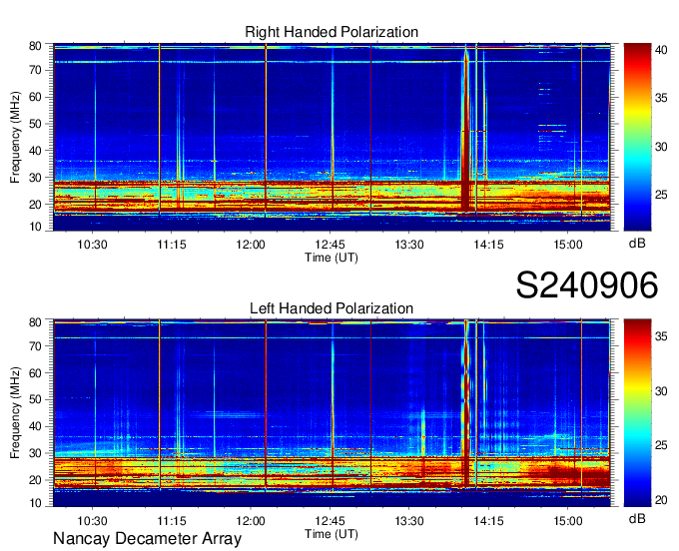The height and width of the screenshot is (551, 679).
Task: Click the 40 MHz tick label on the upper plot
Action: 35,151
